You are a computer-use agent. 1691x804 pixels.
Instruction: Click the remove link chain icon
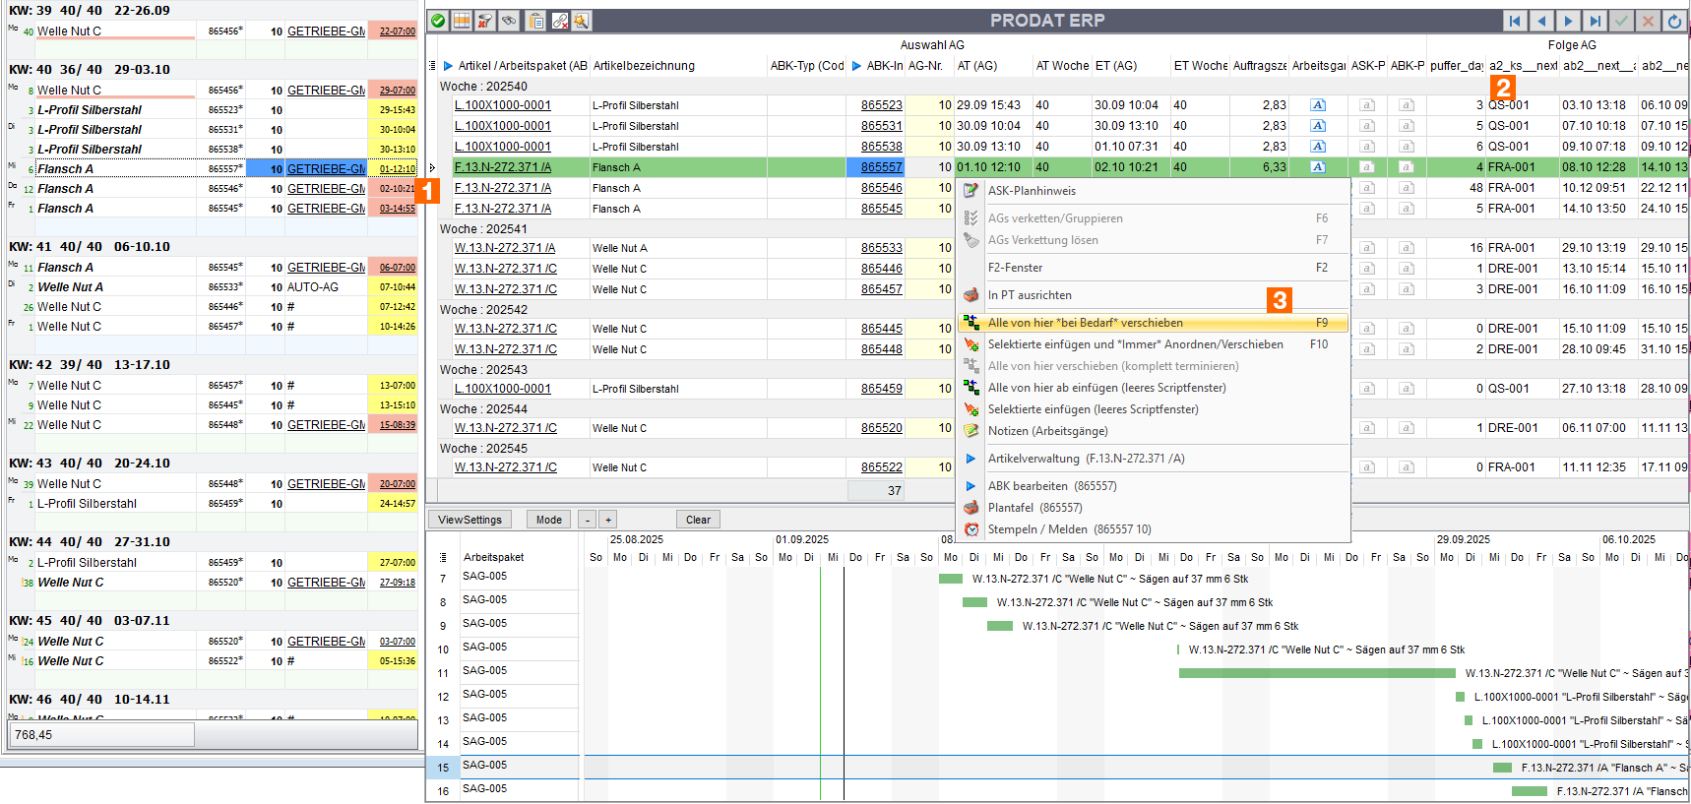point(559,21)
